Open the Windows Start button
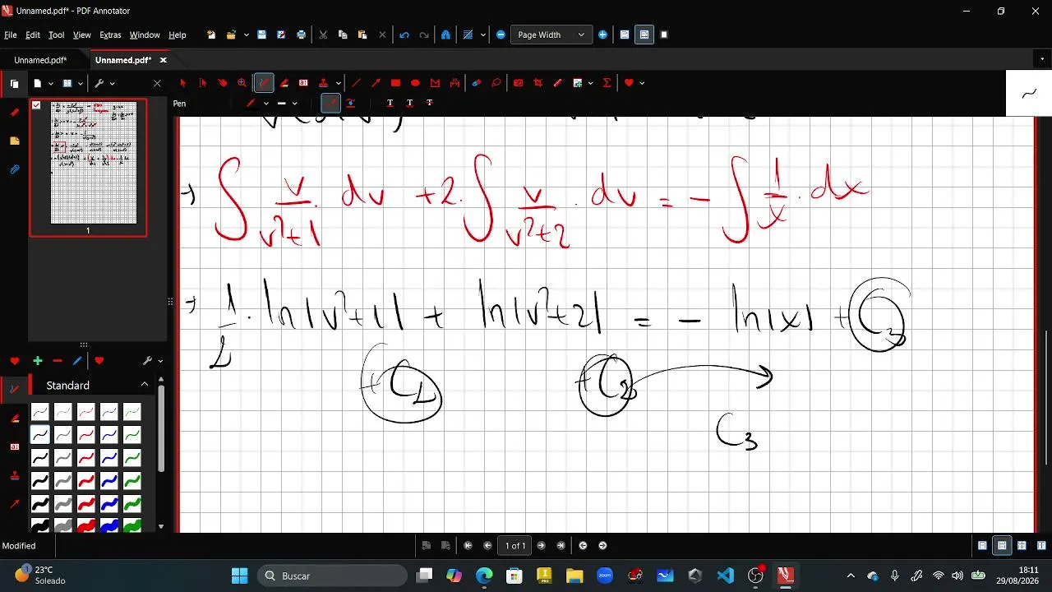This screenshot has height=592, width=1052. pyautogui.click(x=239, y=576)
